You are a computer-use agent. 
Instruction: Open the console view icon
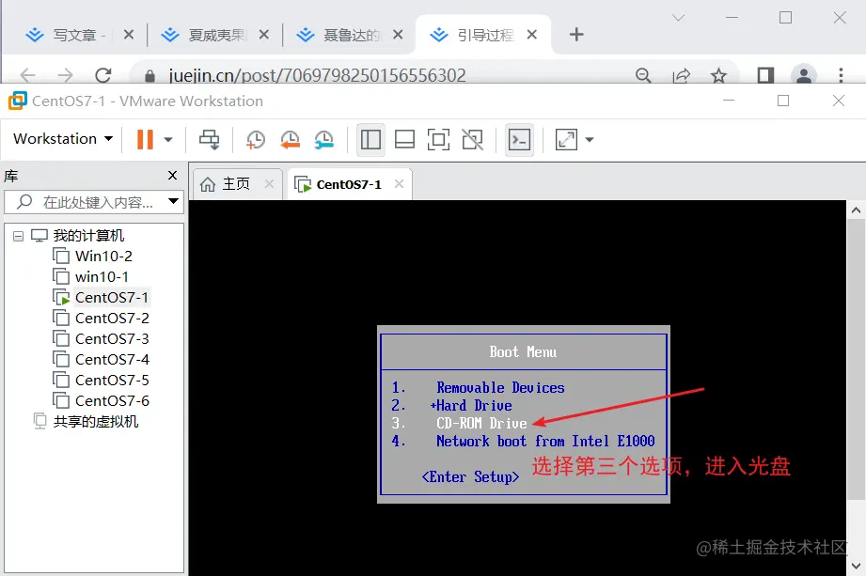519,140
